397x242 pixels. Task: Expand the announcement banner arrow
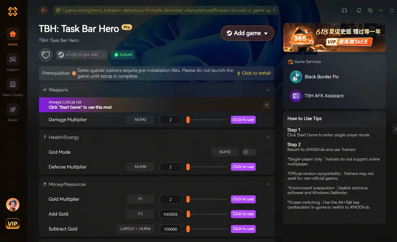click(x=274, y=10)
